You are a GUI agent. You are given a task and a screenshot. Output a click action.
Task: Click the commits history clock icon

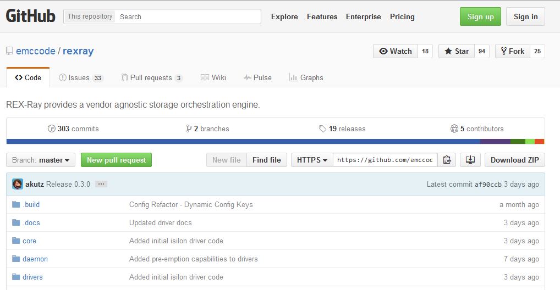(51, 129)
